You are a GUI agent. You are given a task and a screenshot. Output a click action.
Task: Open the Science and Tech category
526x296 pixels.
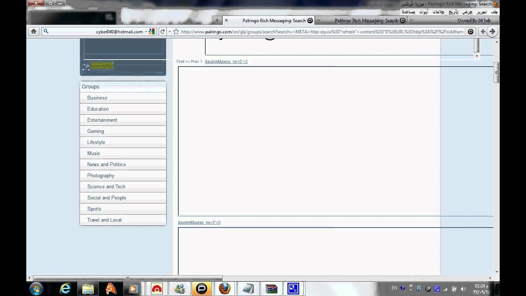pos(123,187)
